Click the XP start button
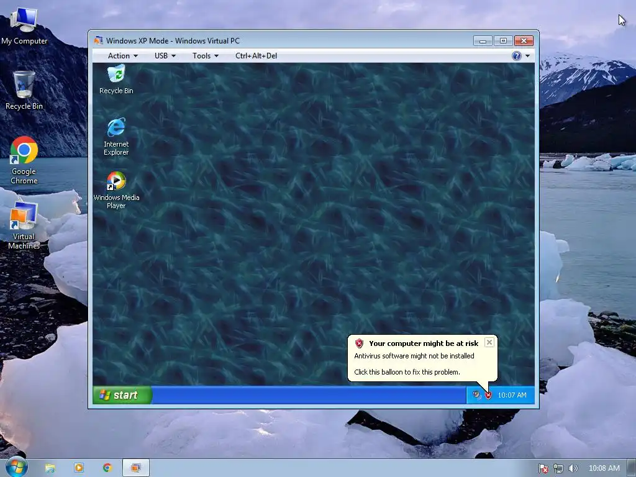Viewport: 636px width, 477px height. (122, 395)
